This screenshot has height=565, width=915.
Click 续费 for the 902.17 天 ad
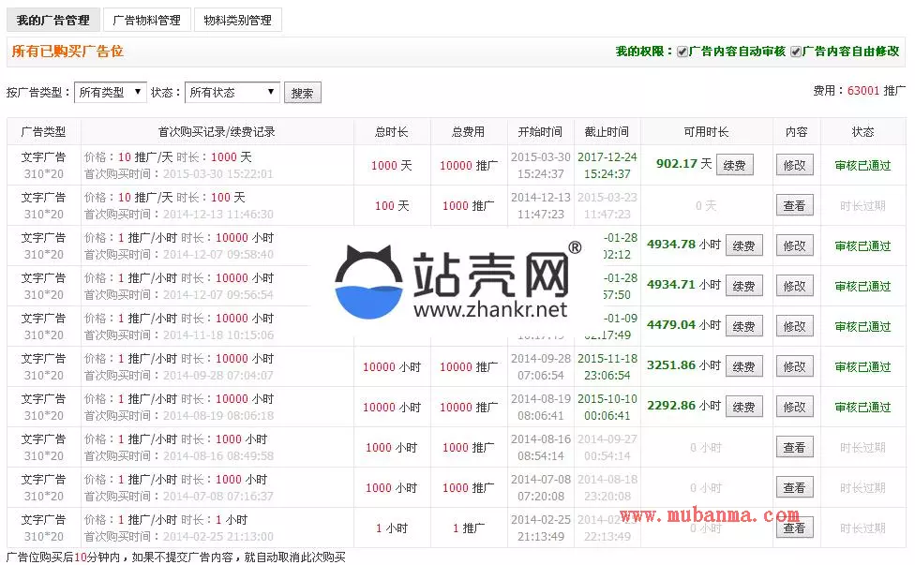tap(735, 166)
